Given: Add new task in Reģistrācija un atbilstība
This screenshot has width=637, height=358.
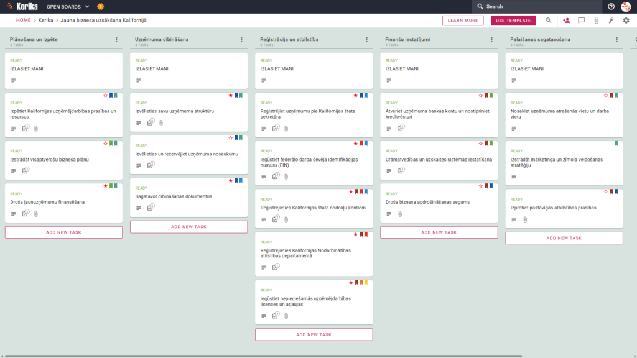Looking at the screenshot, I should point(314,335).
